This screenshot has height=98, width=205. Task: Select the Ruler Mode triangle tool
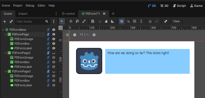(112, 21)
